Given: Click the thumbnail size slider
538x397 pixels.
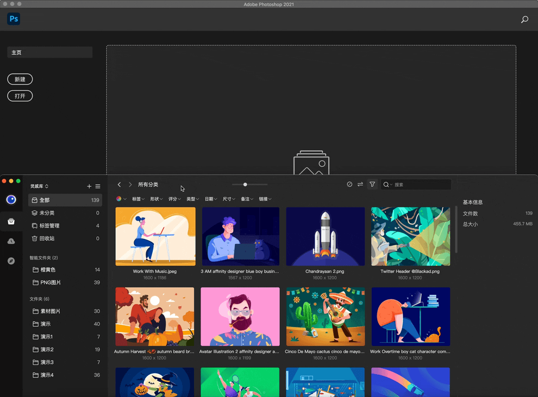Looking at the screenshot, I should 246,185.
